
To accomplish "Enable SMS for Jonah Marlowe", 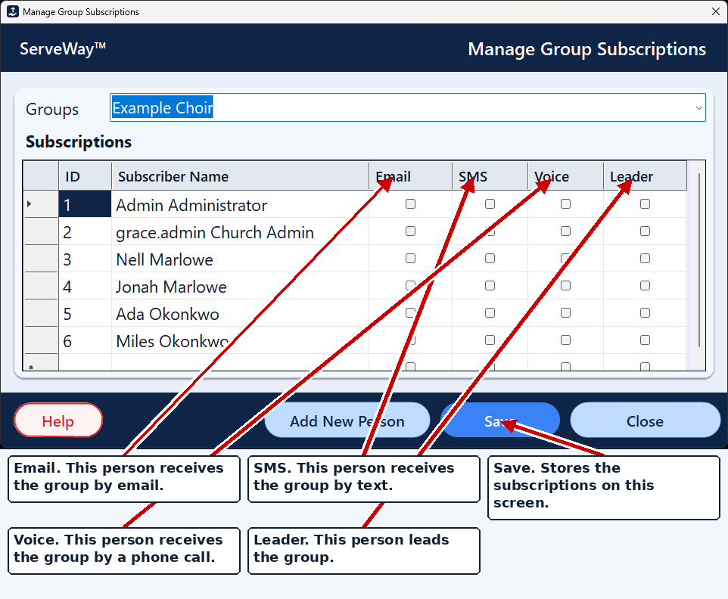I will click(490, 285).
